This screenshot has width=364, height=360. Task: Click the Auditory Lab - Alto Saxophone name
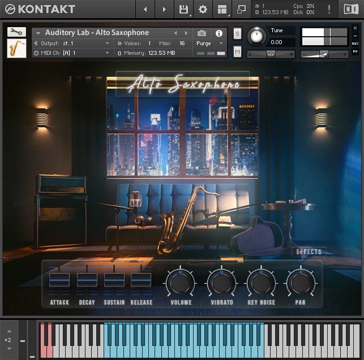tap(97, 33)
